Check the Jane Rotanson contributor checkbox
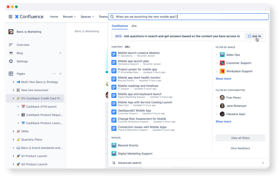This screenshot has width=278, height=178. coord(216,106)
